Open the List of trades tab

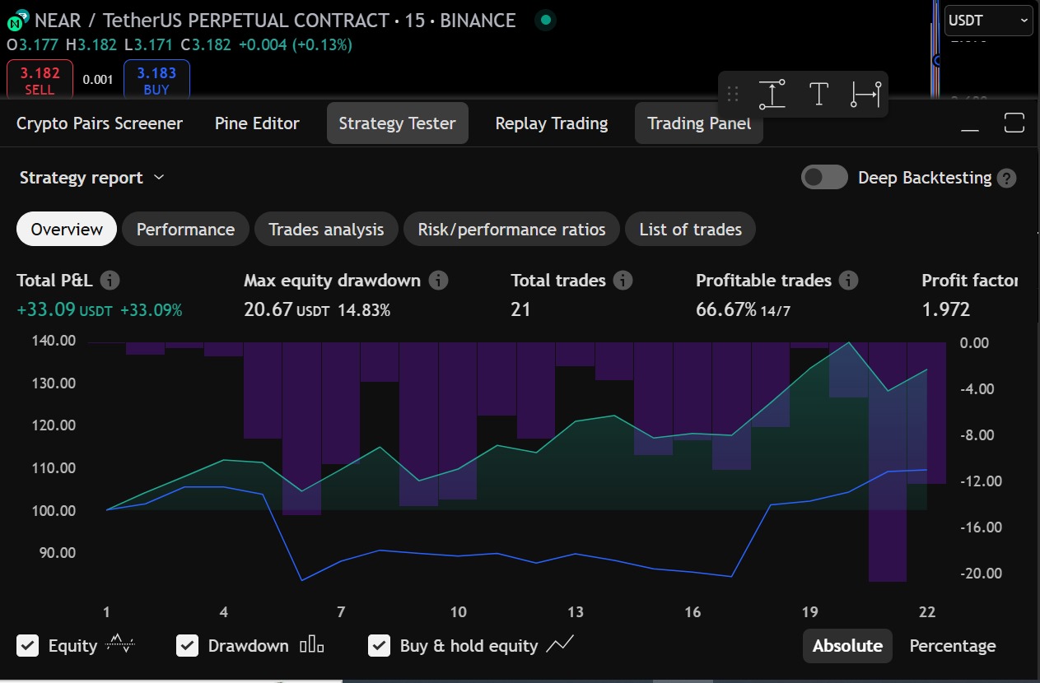coord(690,230)
